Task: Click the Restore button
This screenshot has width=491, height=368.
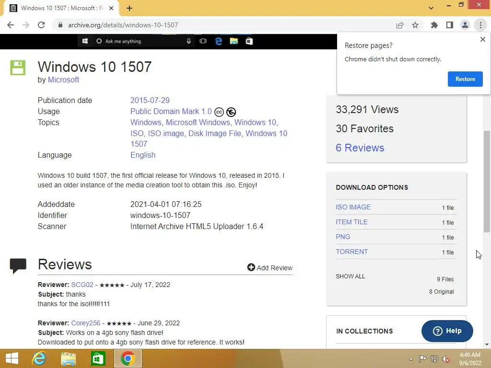Action: 465,79
